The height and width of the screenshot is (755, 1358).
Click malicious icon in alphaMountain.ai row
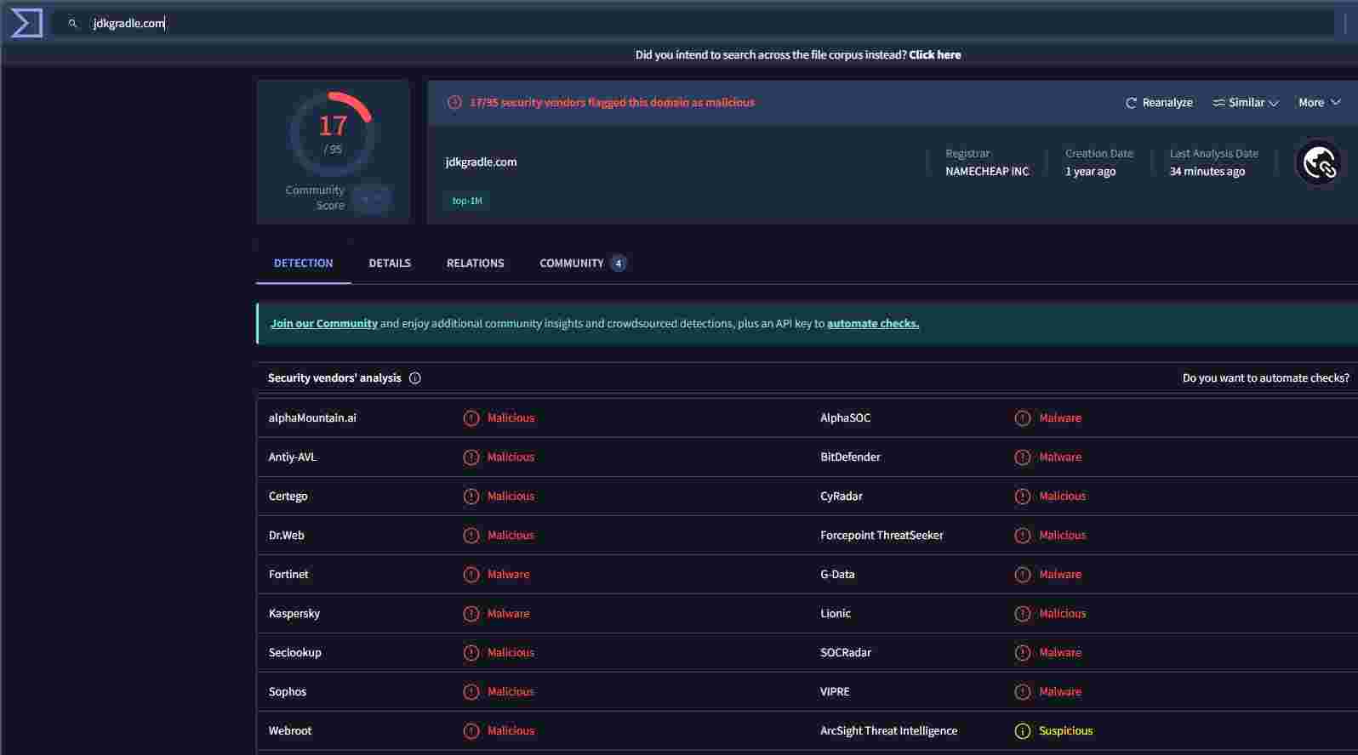tap(471, 418)
